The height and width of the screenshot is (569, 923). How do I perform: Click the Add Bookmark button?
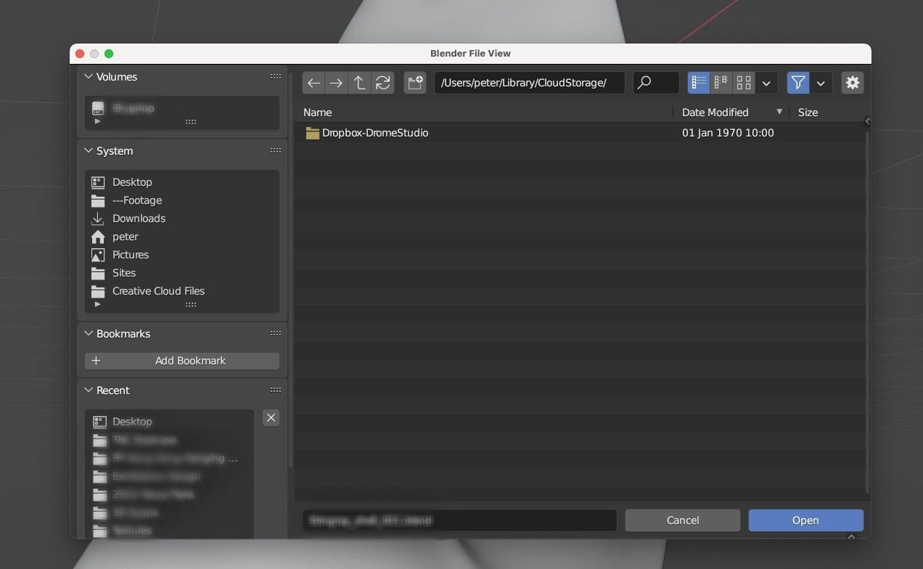click(182, 361)
